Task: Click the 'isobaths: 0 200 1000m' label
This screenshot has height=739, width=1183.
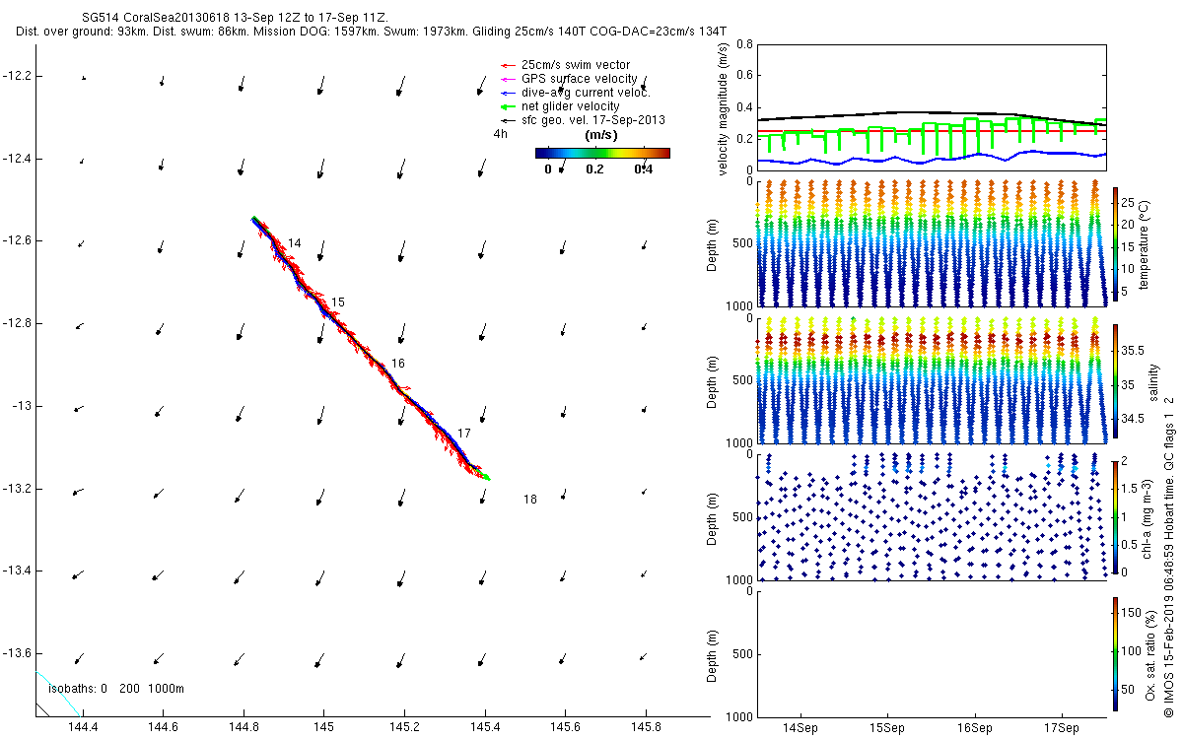Action: (x=118, y=689)
